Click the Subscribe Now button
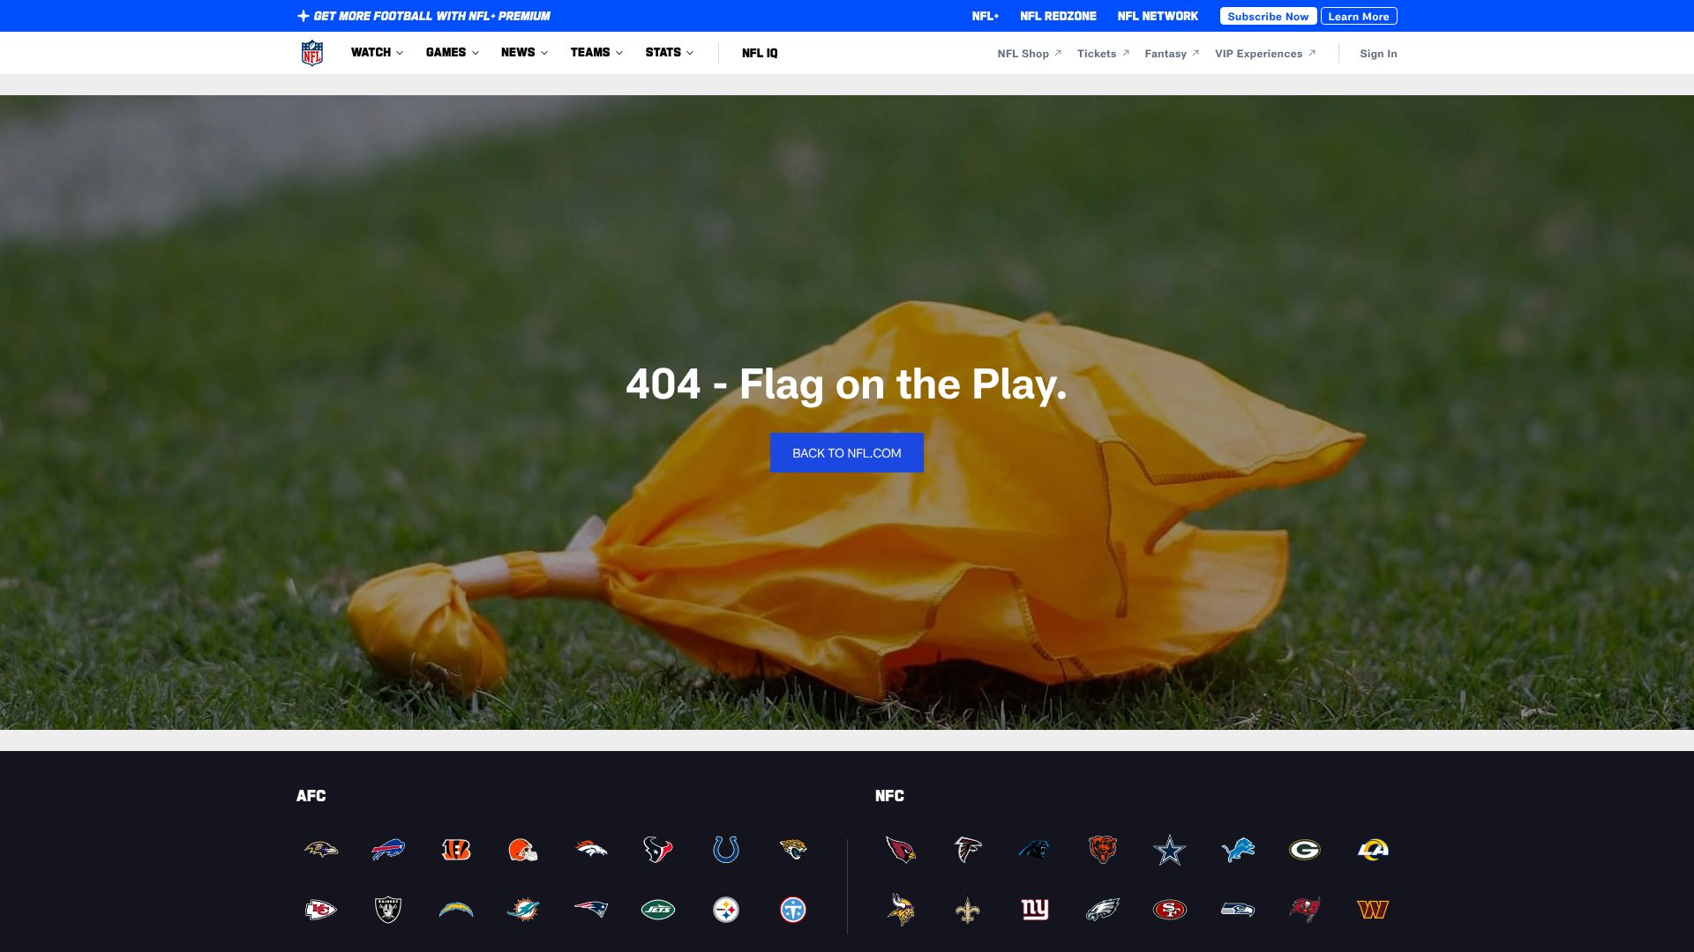The width and height of the screenshot is (1694, 952). point(1268,16)
